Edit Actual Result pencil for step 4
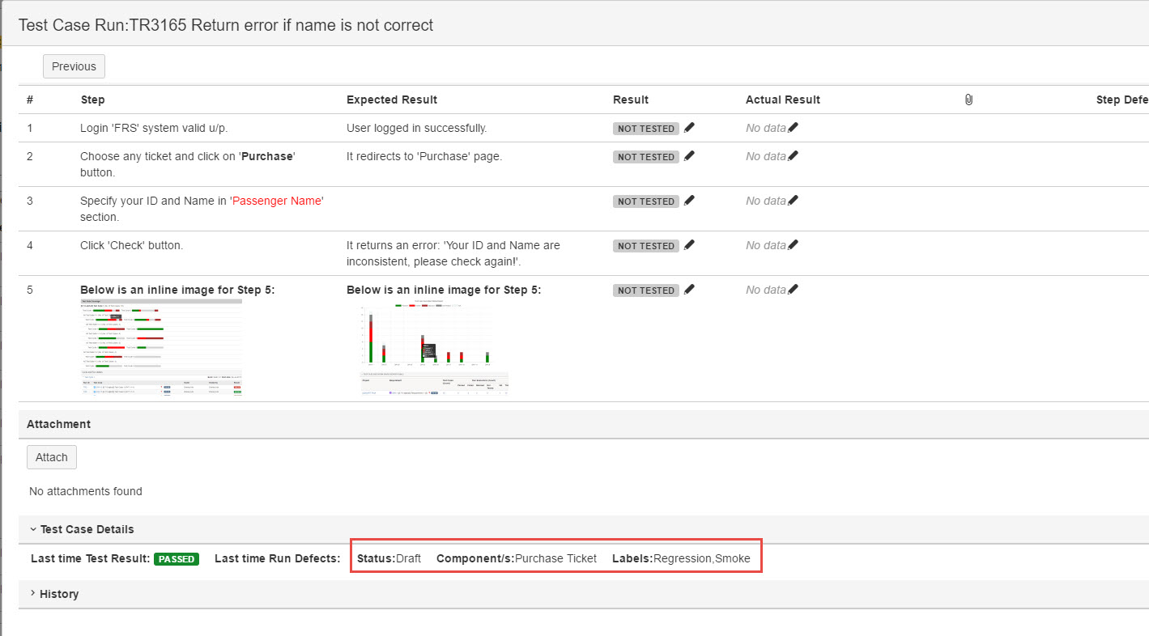This screenshot has height=636, width=1149. (x=793, y=245)
